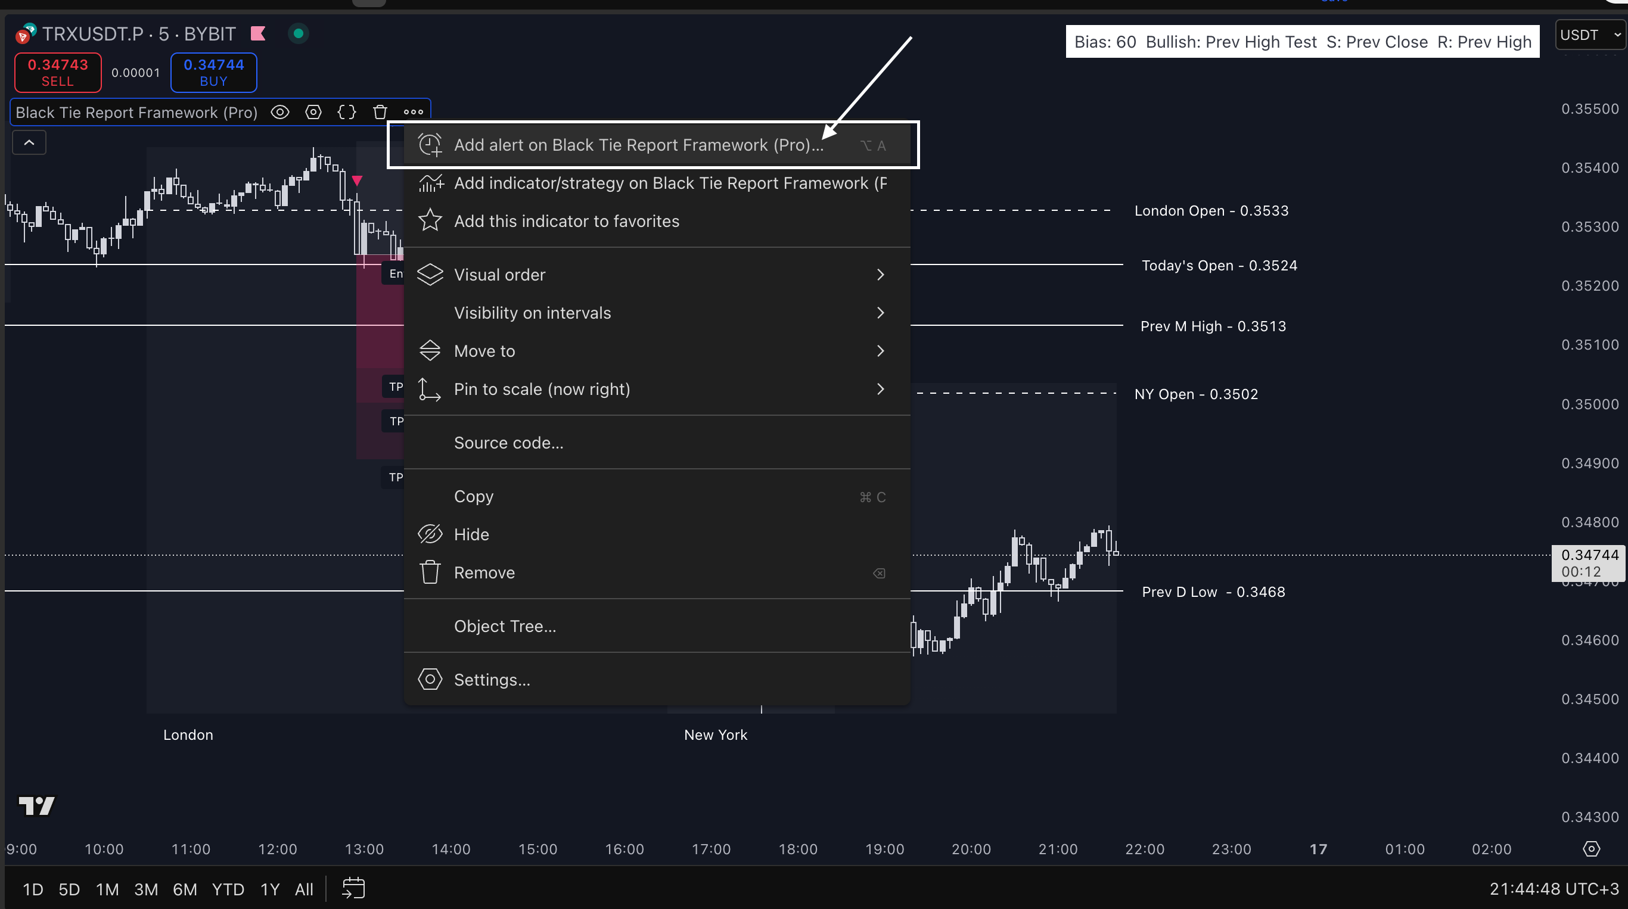This screenshot has height=909, width=1628.
Task: Click the clock 21:44:48 UTC+3 timezone
Action: click(1554, 889)
